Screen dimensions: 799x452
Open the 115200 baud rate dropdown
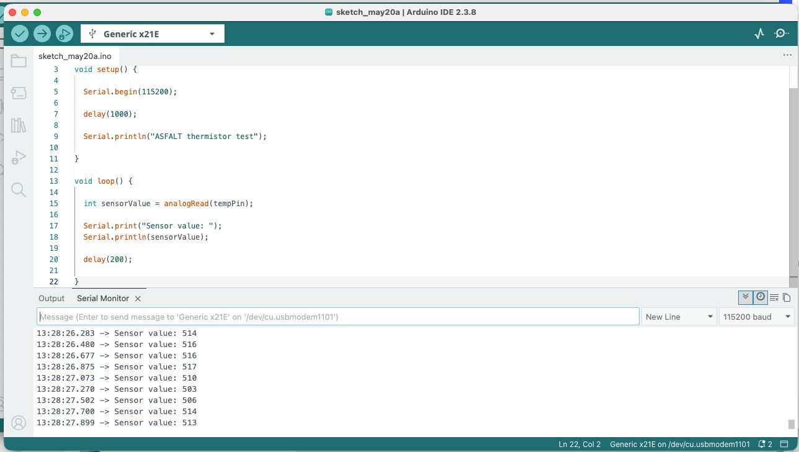coord(757,317)
